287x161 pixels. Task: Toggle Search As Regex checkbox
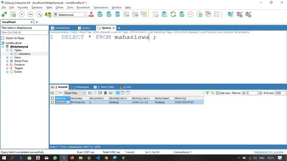[3, 38]
